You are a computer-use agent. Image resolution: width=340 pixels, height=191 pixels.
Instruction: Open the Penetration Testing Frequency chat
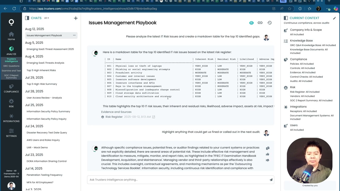pyautogui.click(x=44, y=175)
